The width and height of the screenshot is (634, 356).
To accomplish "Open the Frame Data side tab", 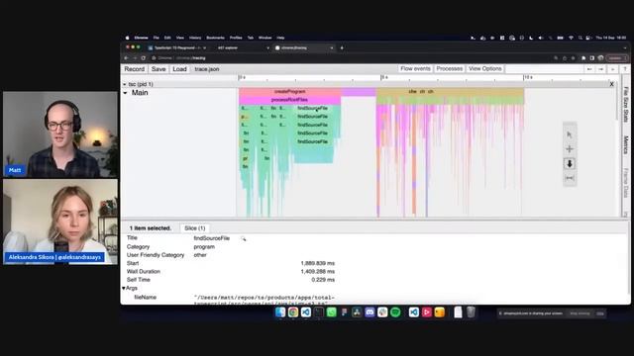I will 626,183.
